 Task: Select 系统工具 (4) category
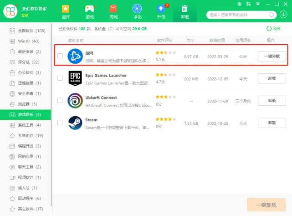coord(26,125)
